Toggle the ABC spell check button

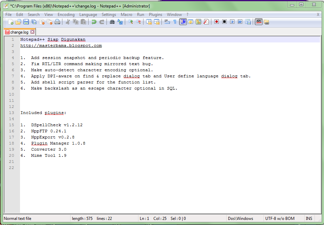(x=259, y=22)
